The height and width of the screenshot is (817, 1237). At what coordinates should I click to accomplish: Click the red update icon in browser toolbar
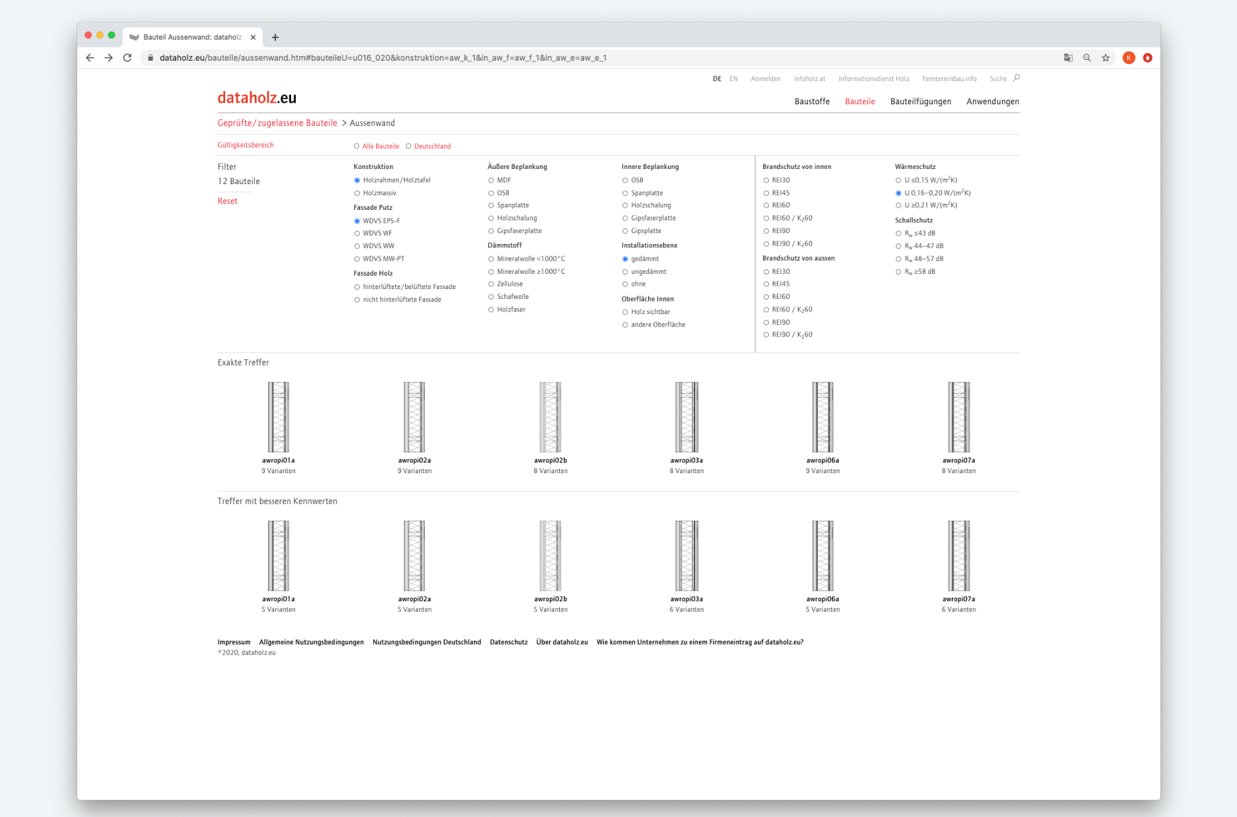(x=1148, y=58)
